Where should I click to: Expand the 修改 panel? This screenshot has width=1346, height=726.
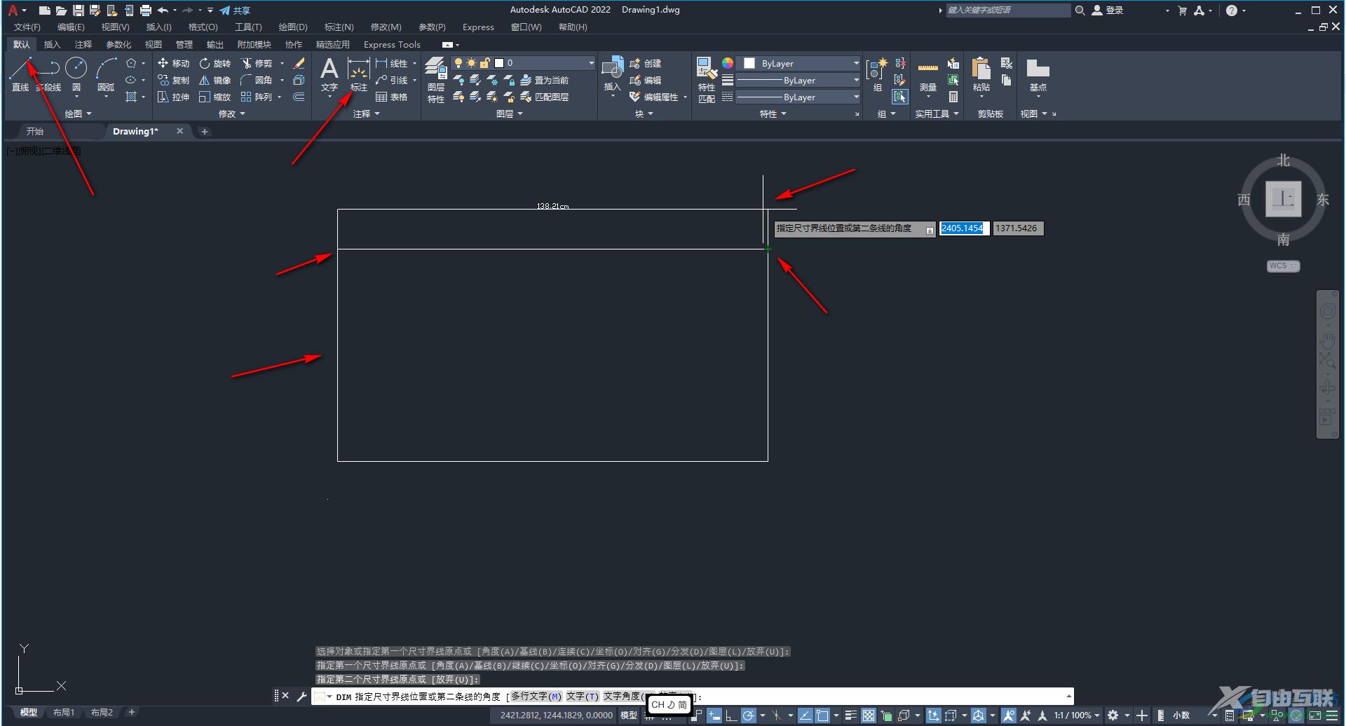tap(232, 114)
